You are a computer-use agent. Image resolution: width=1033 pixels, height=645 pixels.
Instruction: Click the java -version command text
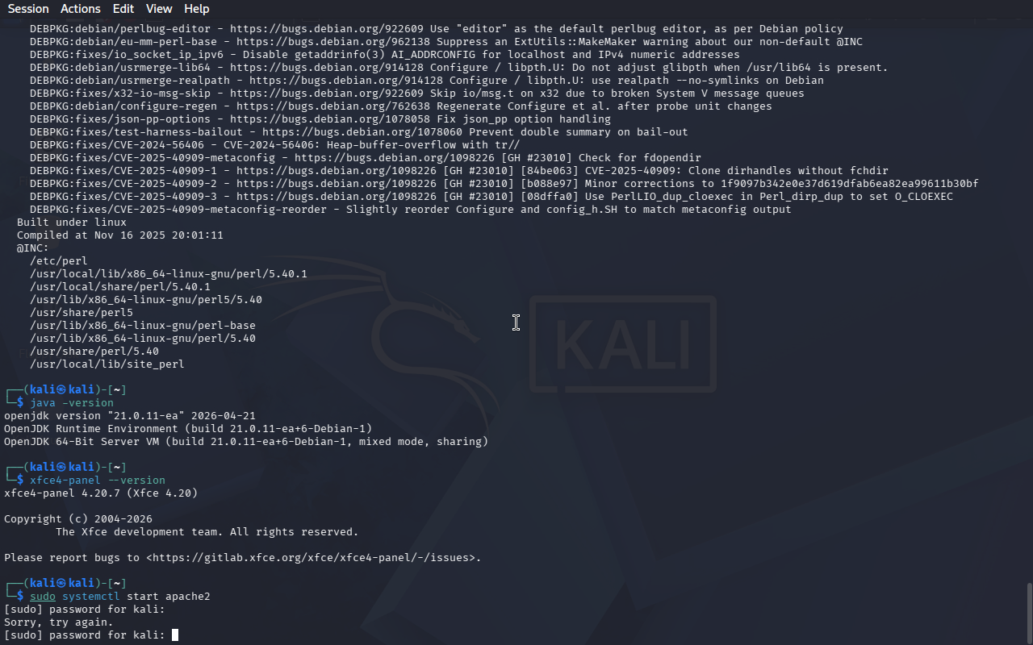pos(72,403)
